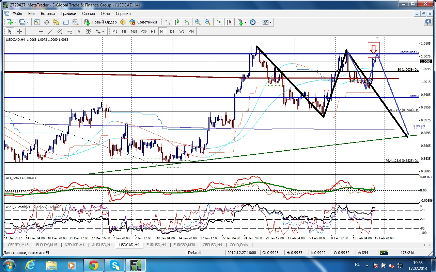Open the Советники expert advisors button
The width and height of the screenshot is (436, 272).
pos(143,22)
